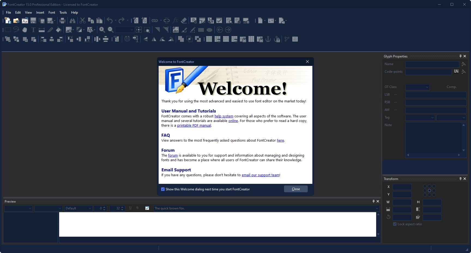Click the Name input field
Screen dimensions: 471x253
pyautogui.click(x=432, y=64)
